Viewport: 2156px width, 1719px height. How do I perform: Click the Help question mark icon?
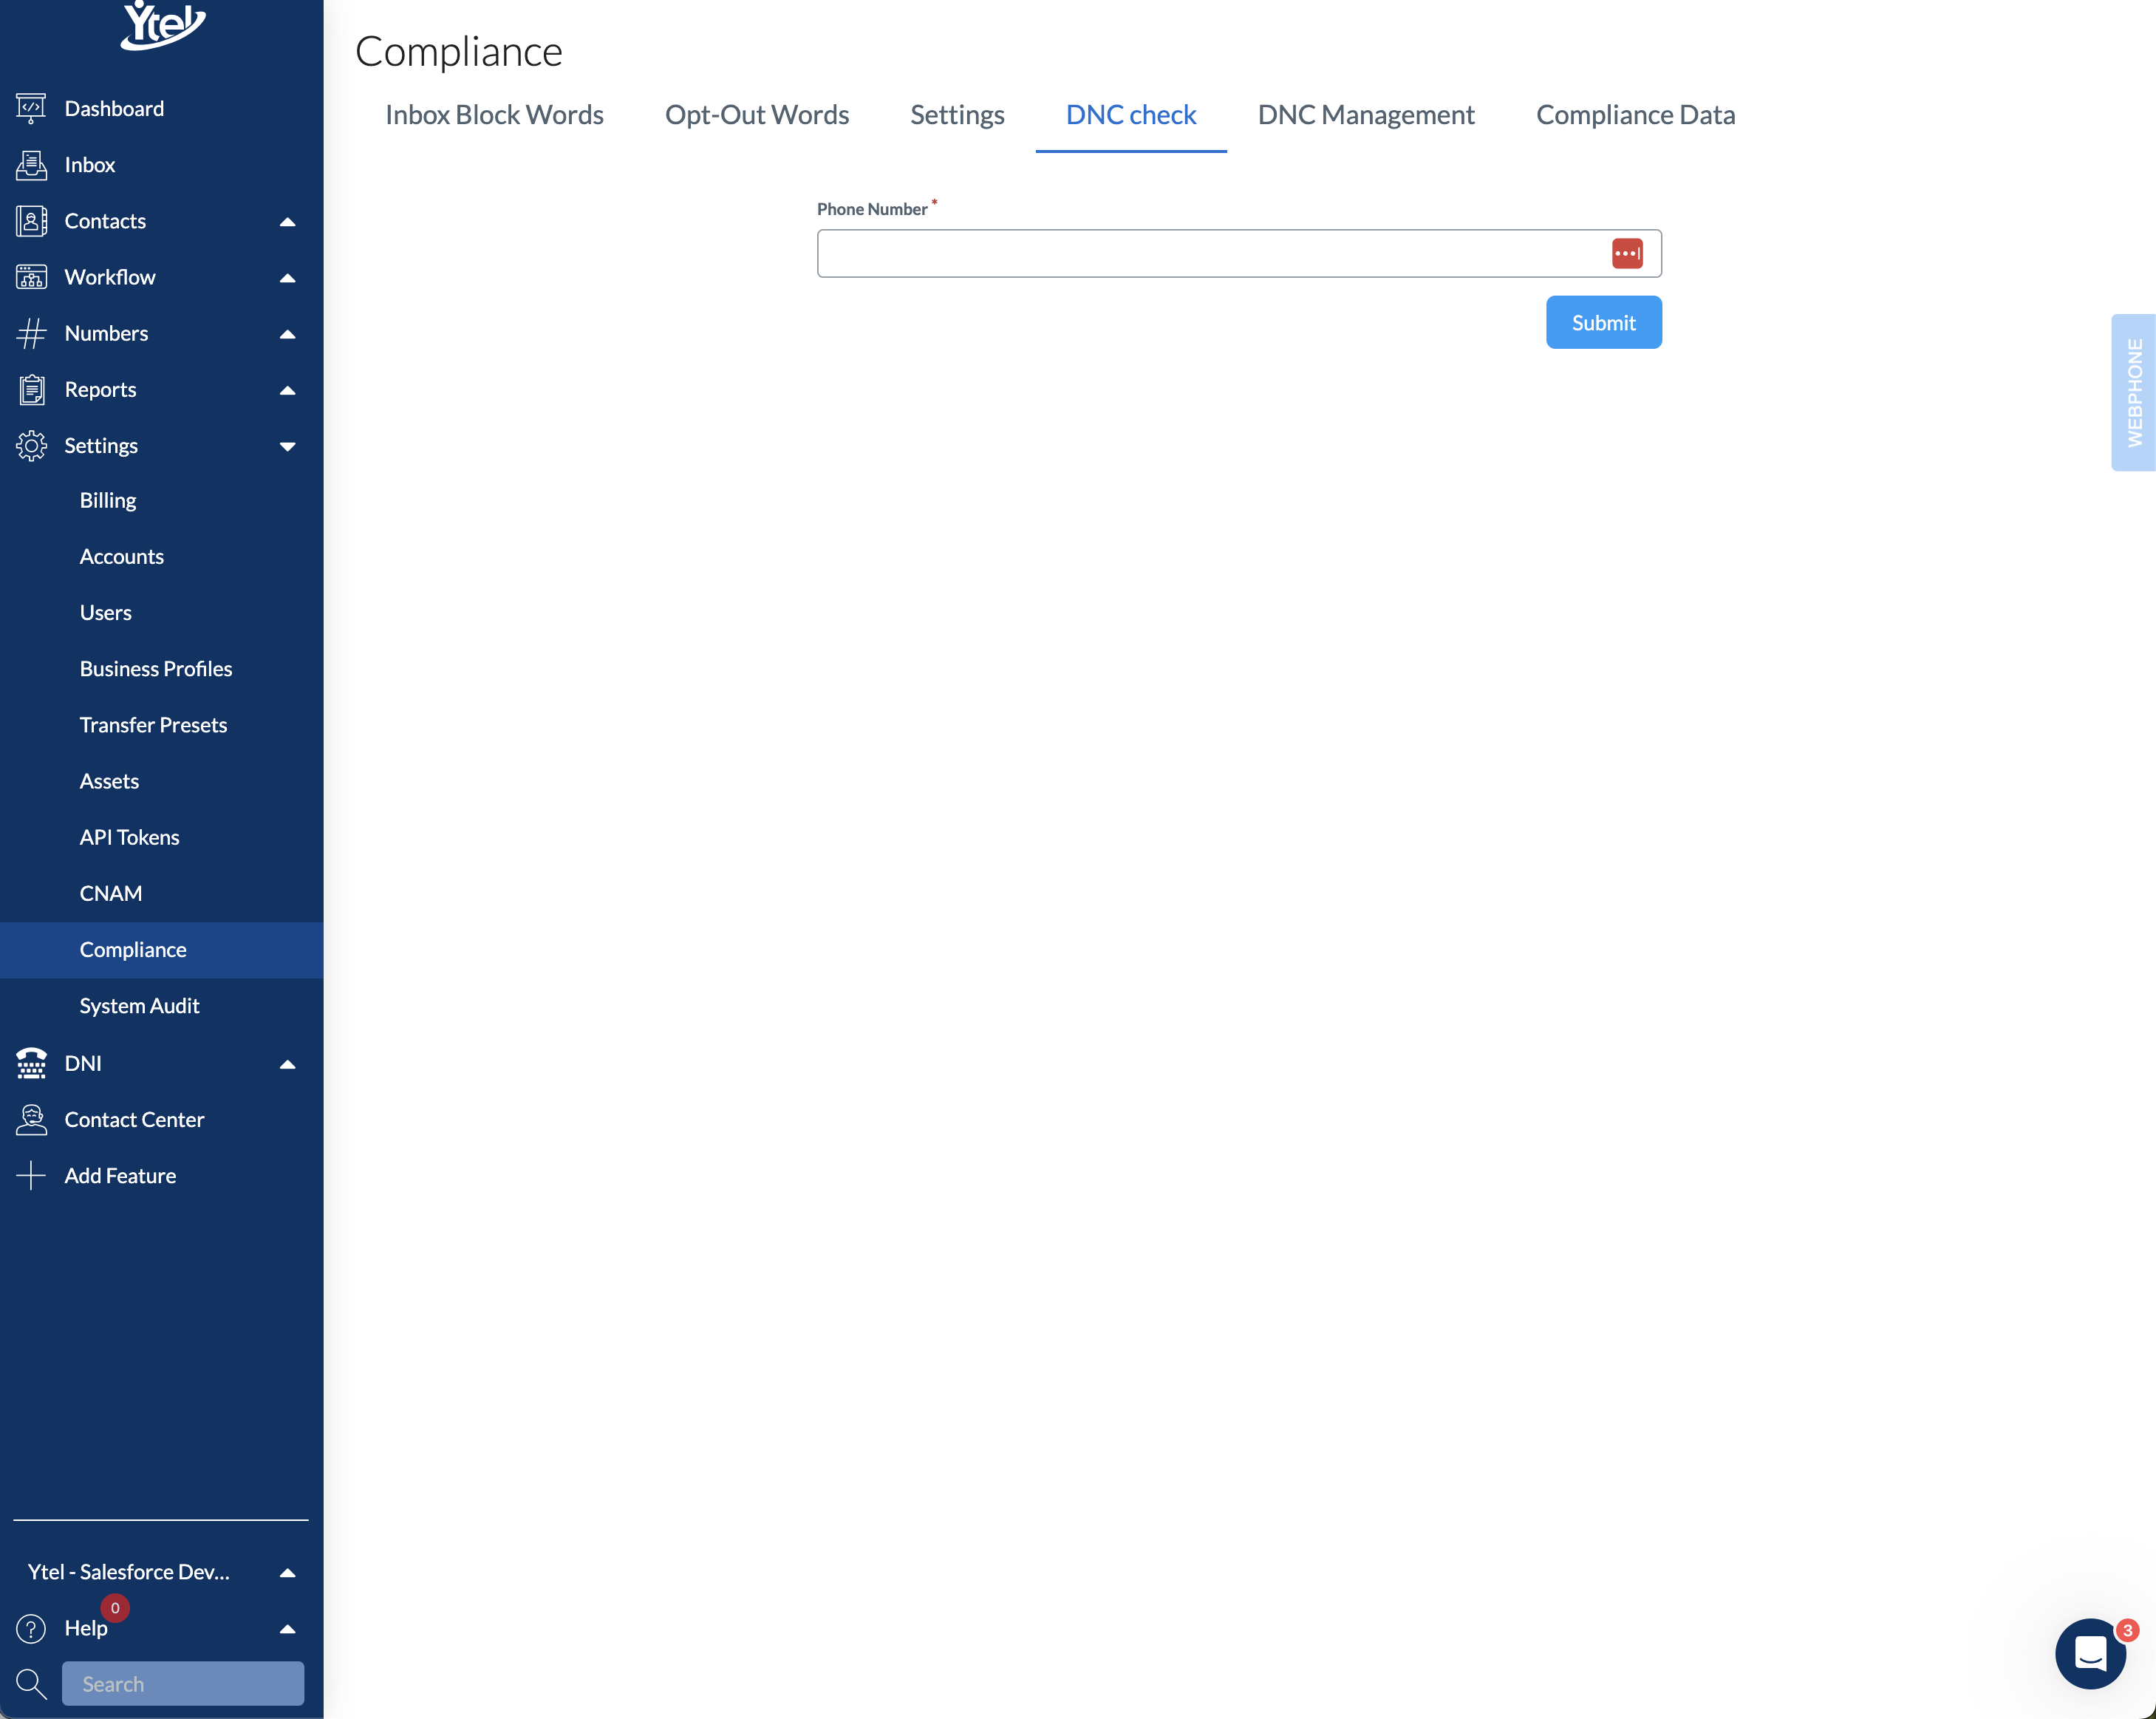click(x=31, y=1628)
